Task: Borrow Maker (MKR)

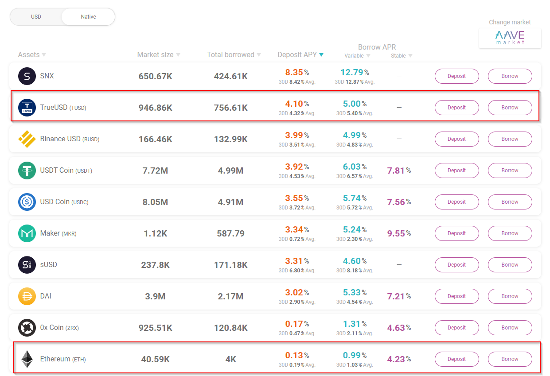Action: [510, 233]
